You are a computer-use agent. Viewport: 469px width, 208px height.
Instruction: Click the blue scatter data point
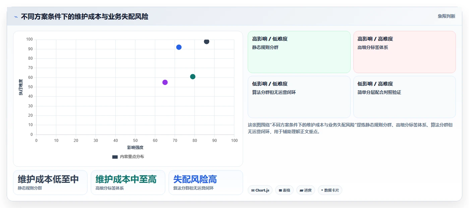pyautogui.click(x=179, y=47)
